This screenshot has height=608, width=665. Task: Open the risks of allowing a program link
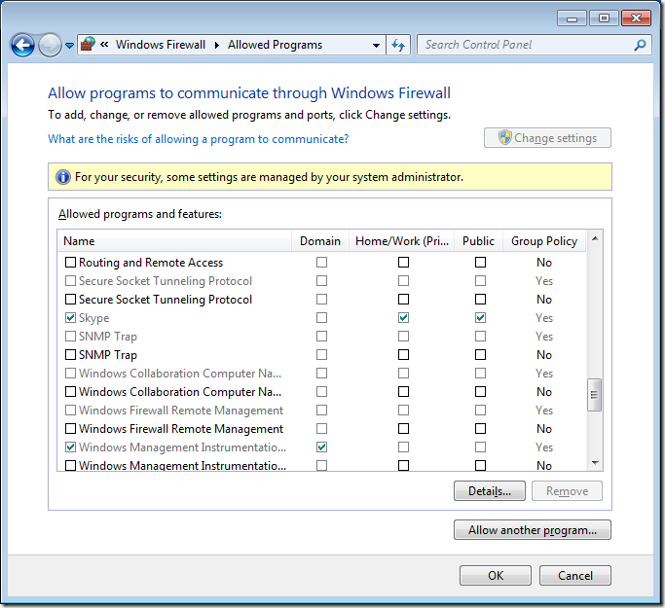pyautogui.click(x=199, y=139)
